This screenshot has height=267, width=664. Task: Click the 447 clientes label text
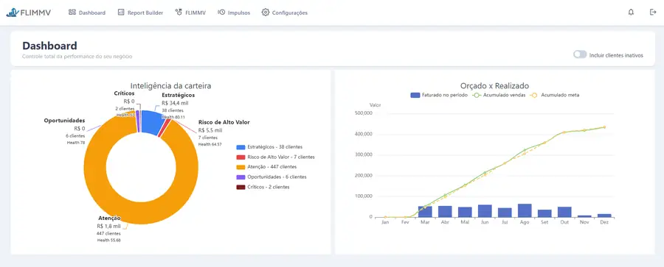[x=108, y=233]
